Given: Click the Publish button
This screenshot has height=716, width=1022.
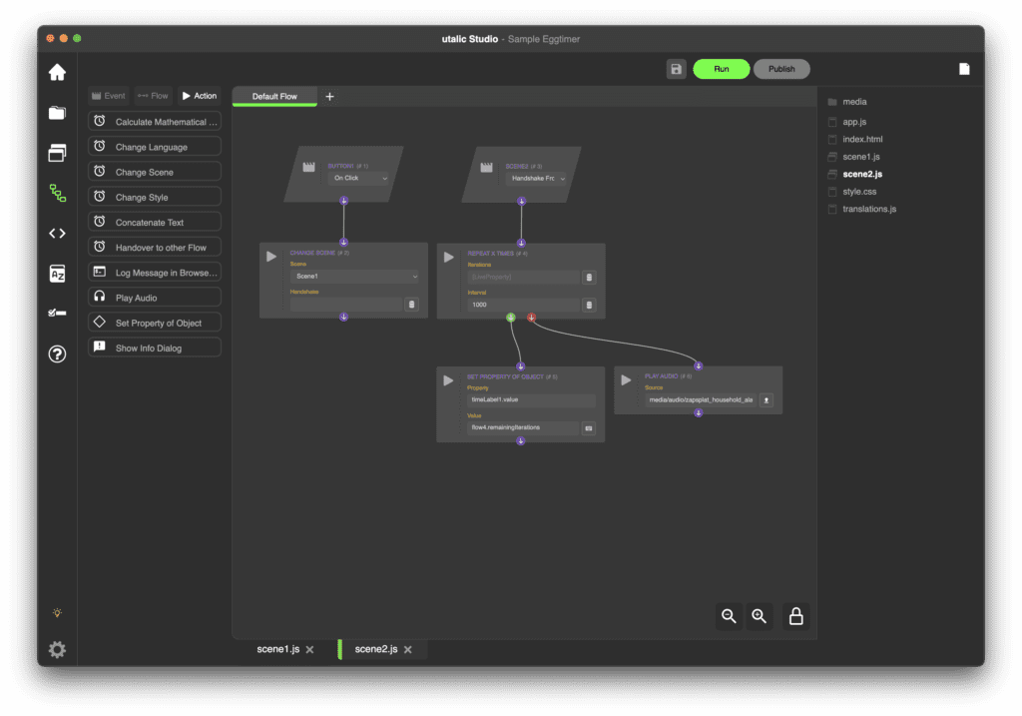Looking at the screenshot, I should coord(781,69).
